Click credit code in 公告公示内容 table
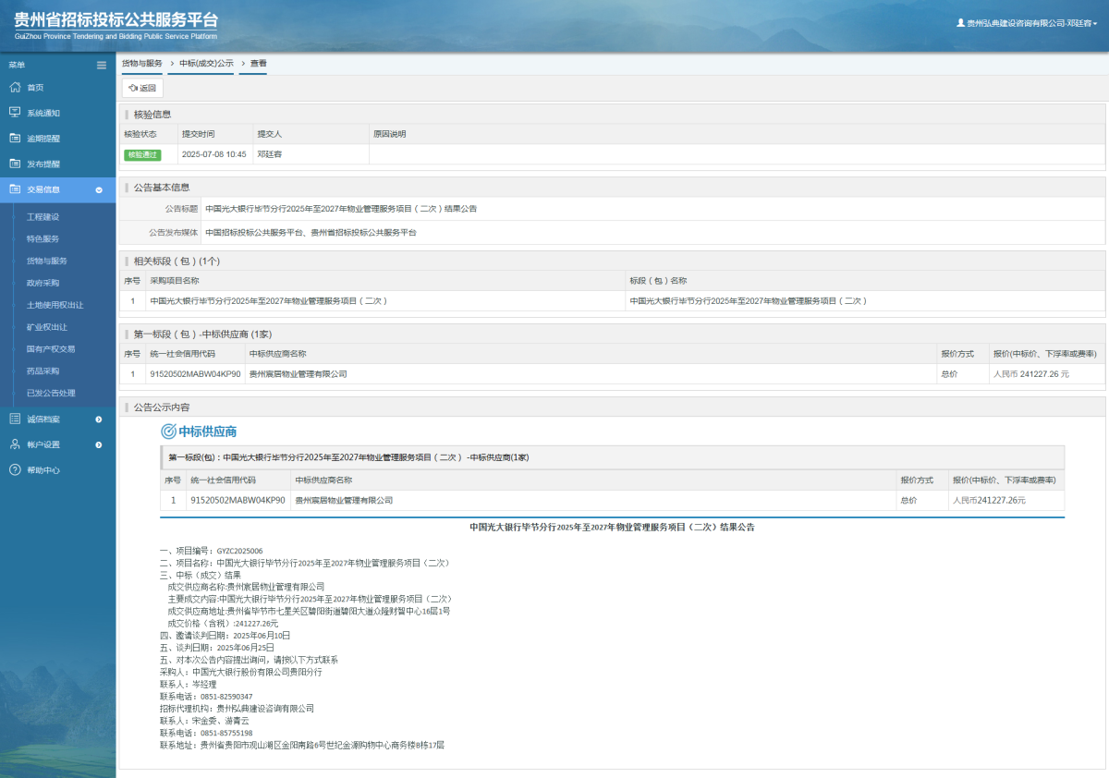This screenshot has width=1109, height=778. point(238,500)
